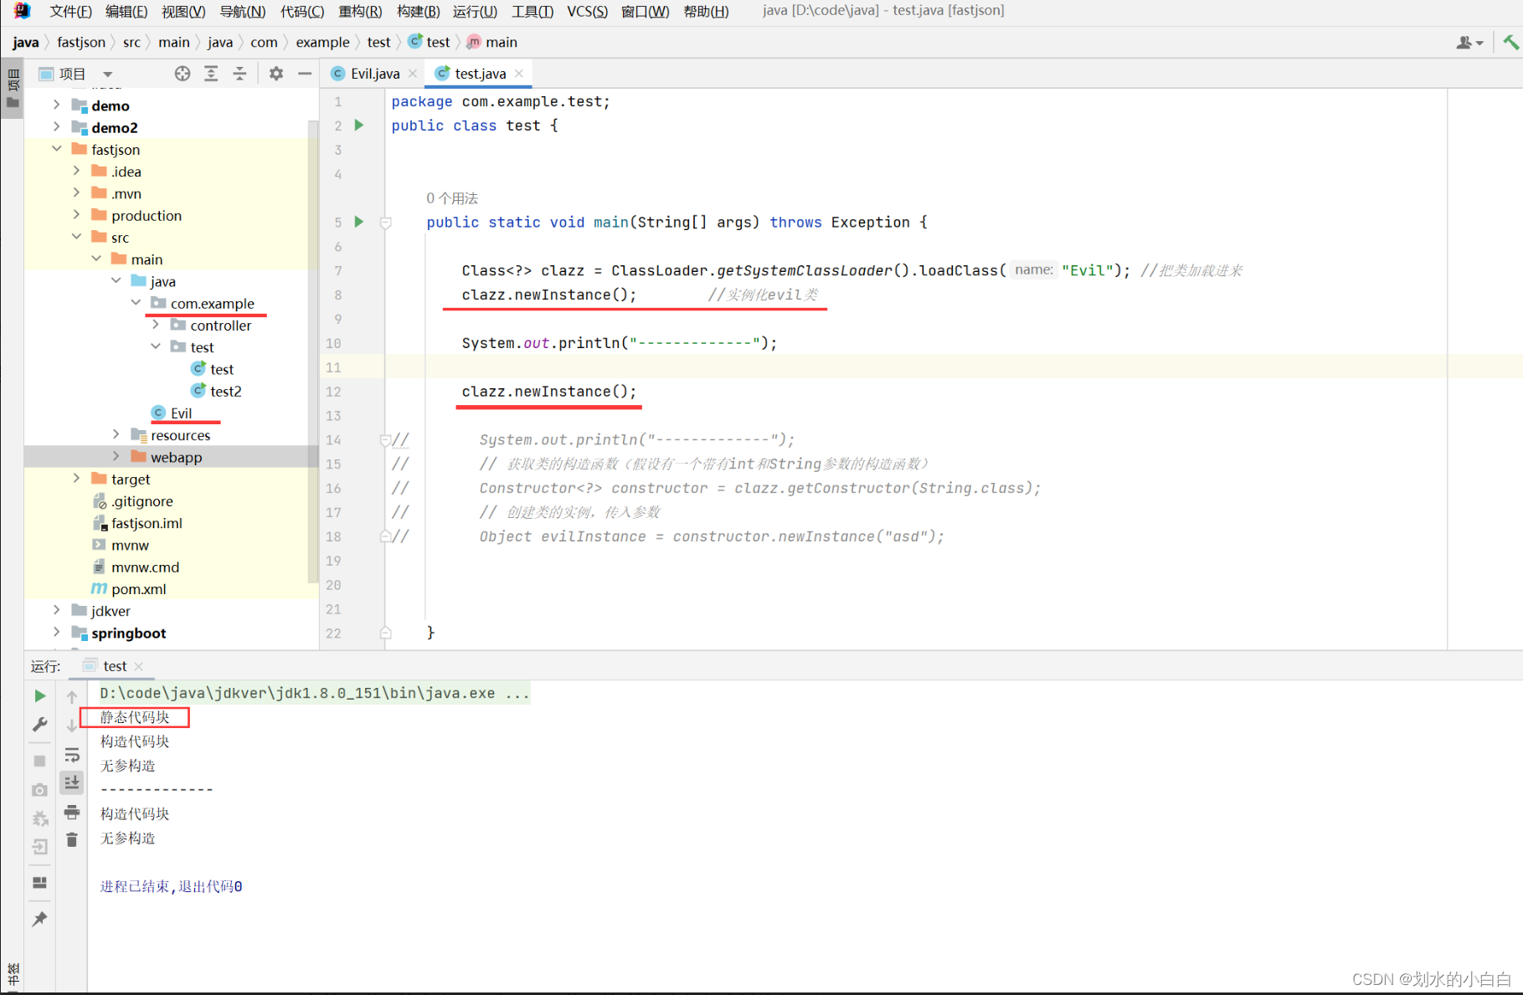Collapse the fastjson folder
The width and height of the screenshot is (1523, 995).
[56, 149]
